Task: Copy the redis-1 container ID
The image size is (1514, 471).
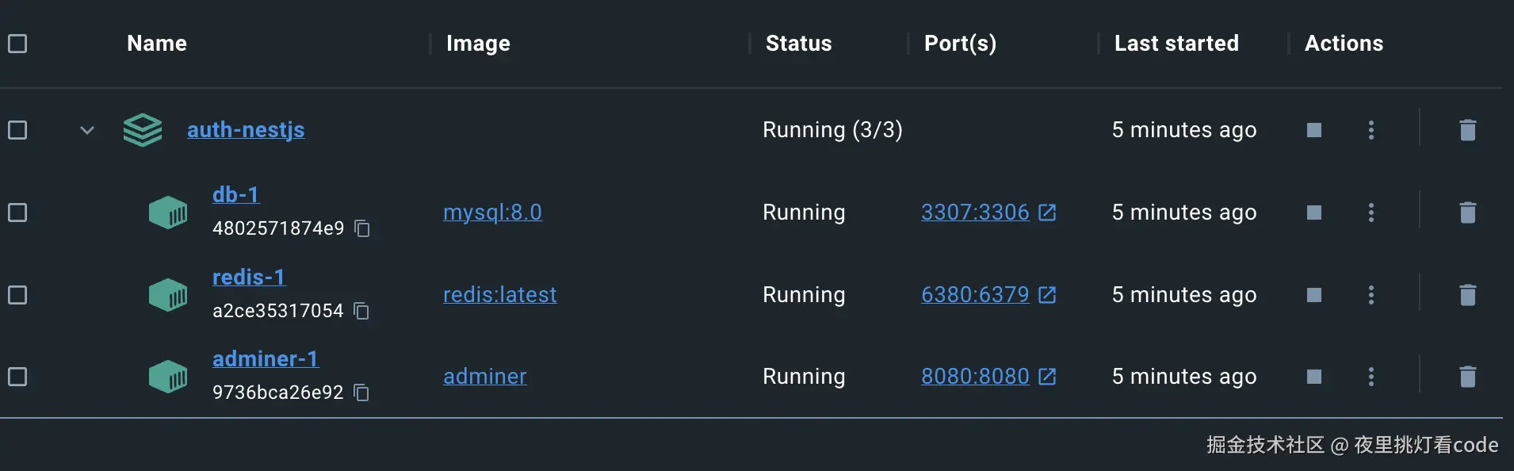Action: pyautogui.click(x=361, y=311)
